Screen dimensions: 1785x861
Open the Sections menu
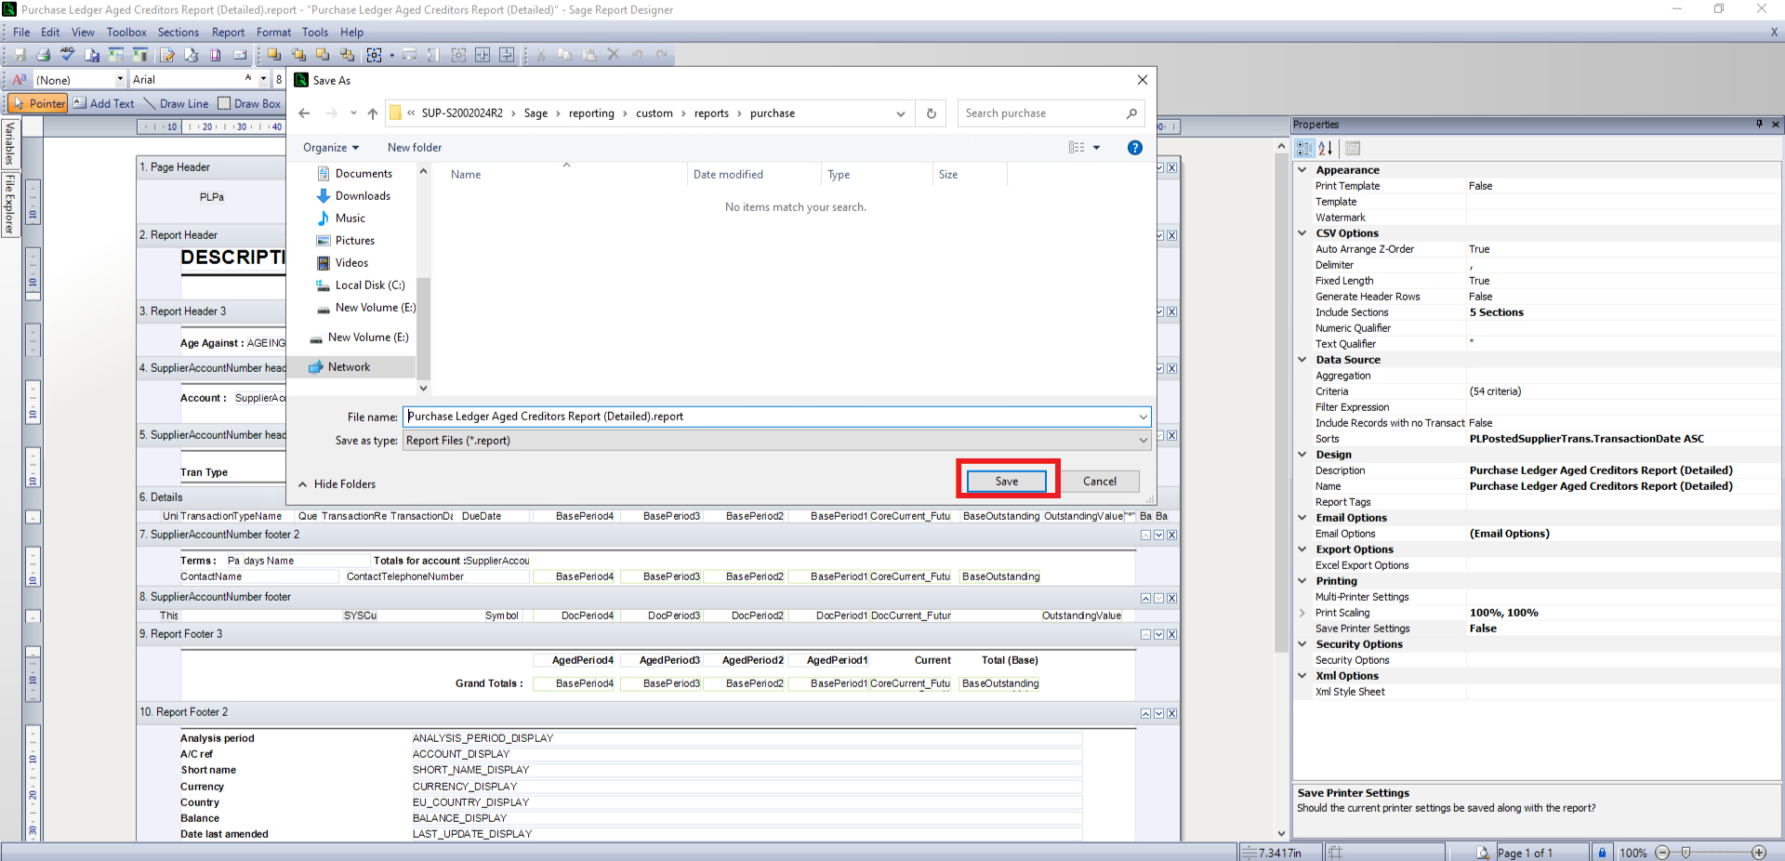pos(178,32)
